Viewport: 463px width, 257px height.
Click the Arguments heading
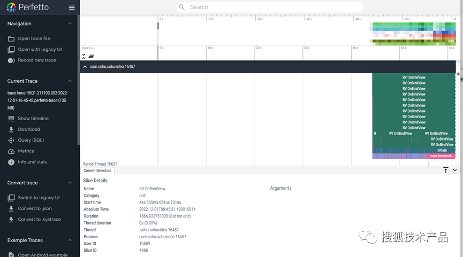tap(280, 188)
